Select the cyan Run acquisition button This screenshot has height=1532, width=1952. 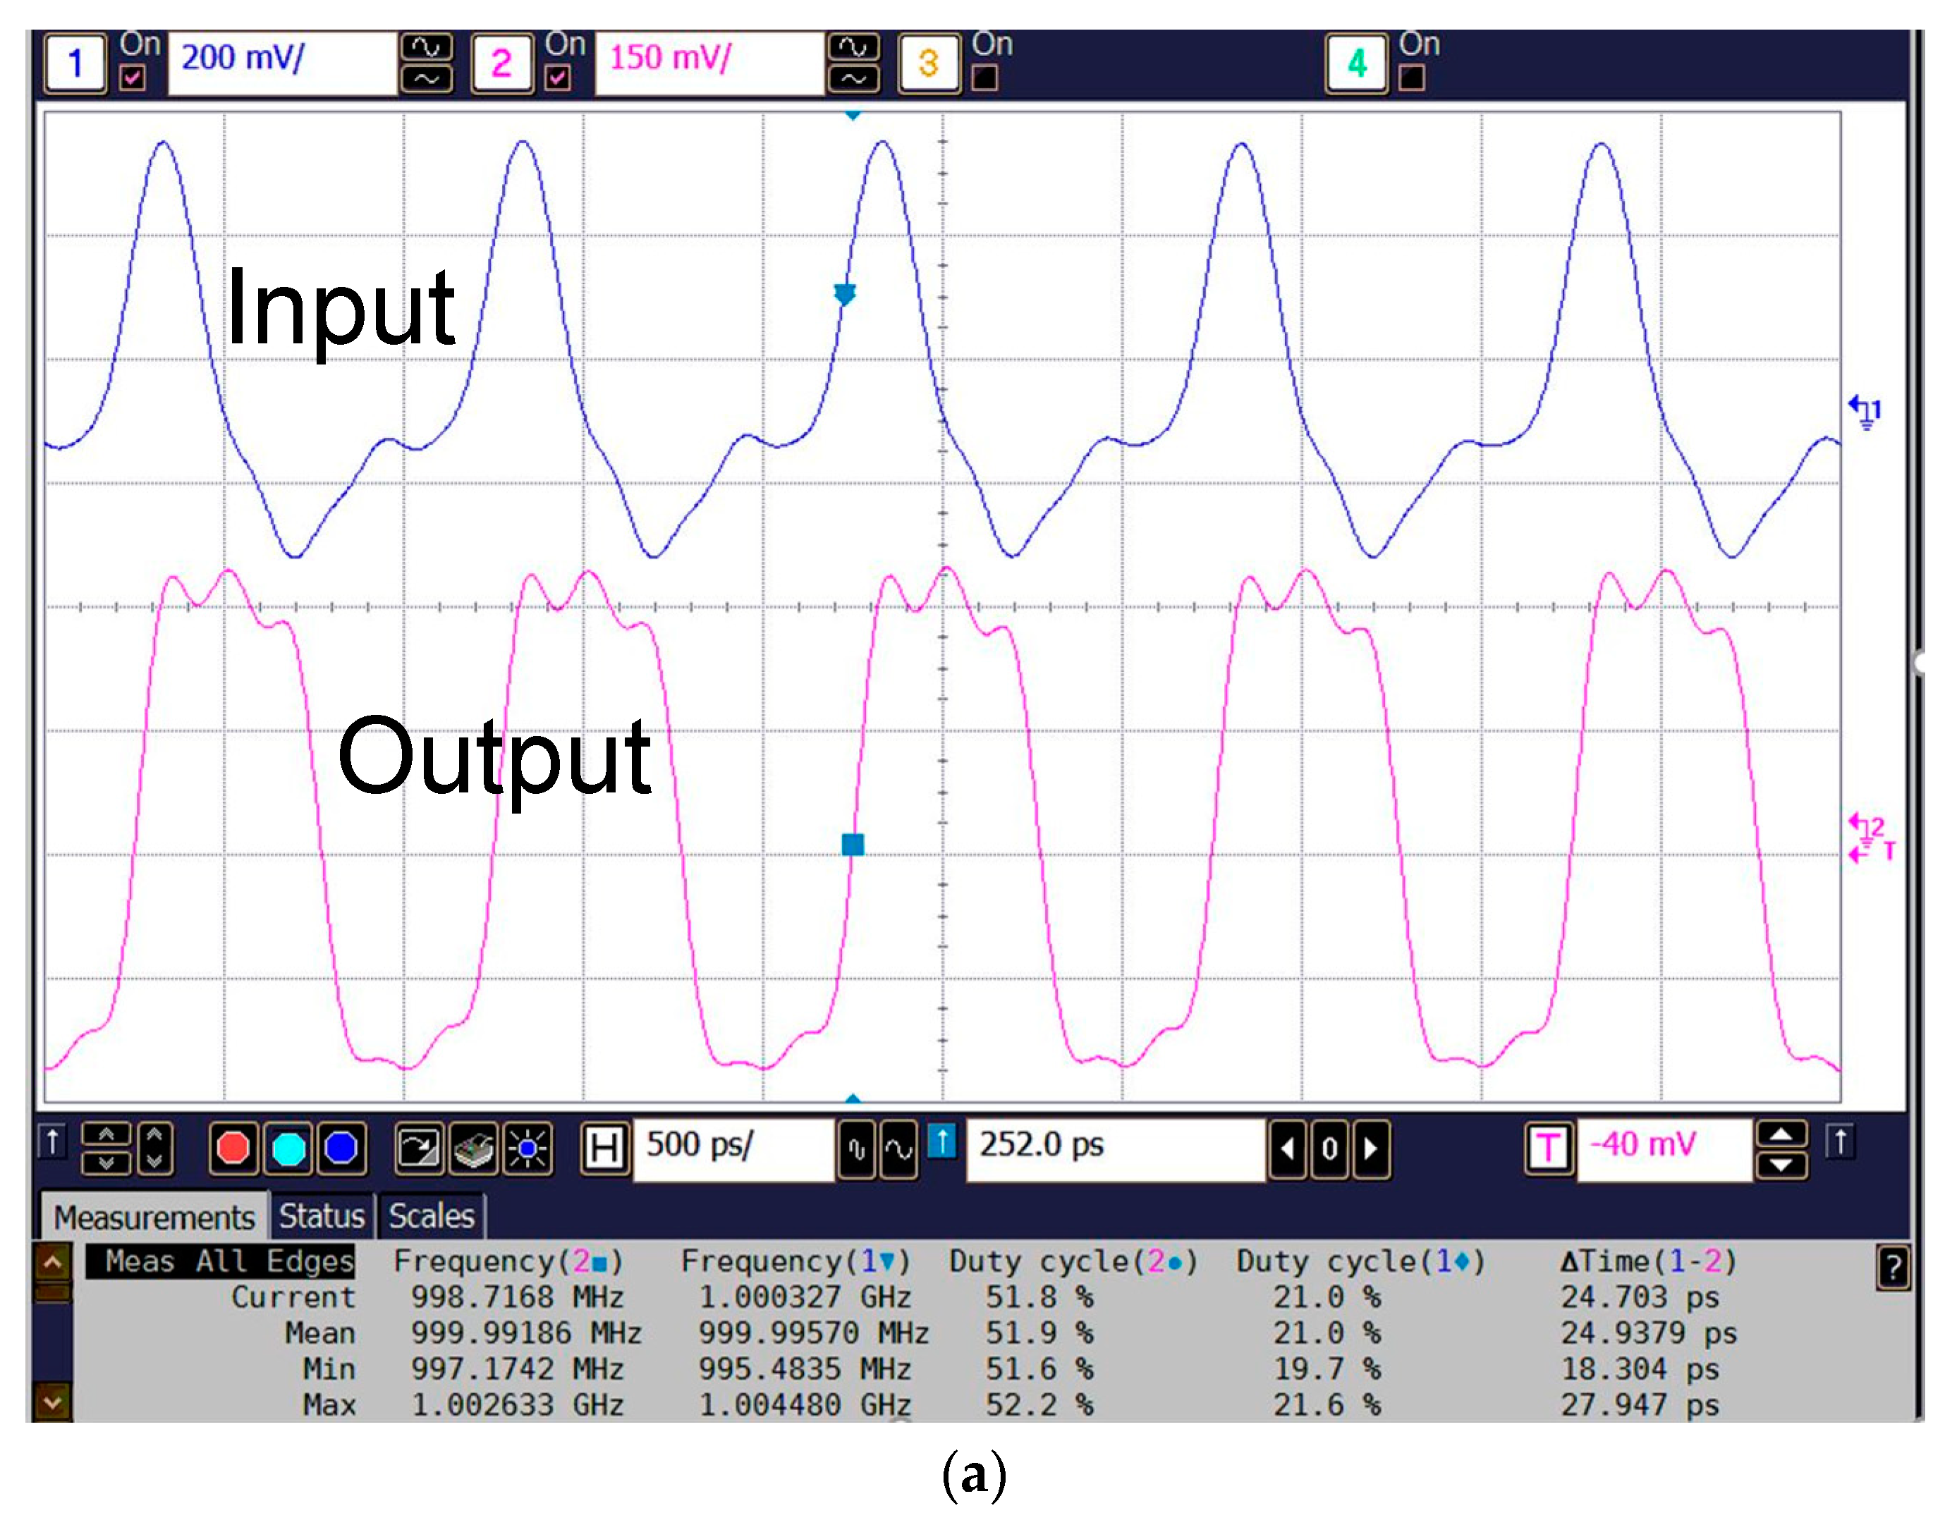coord(289,1149)
